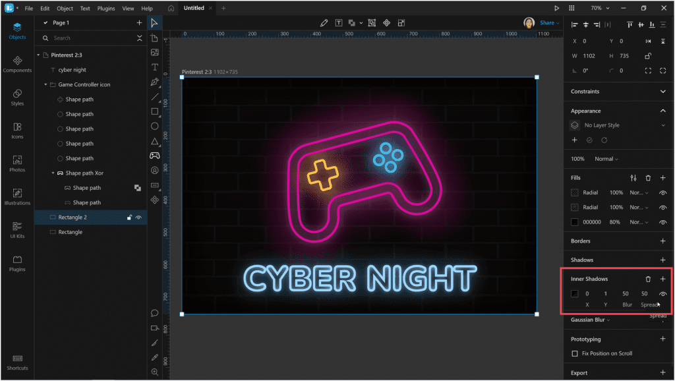Select the Ellipse tool
The width and height of the screenshot is (675, 381).
pos(154,126)
